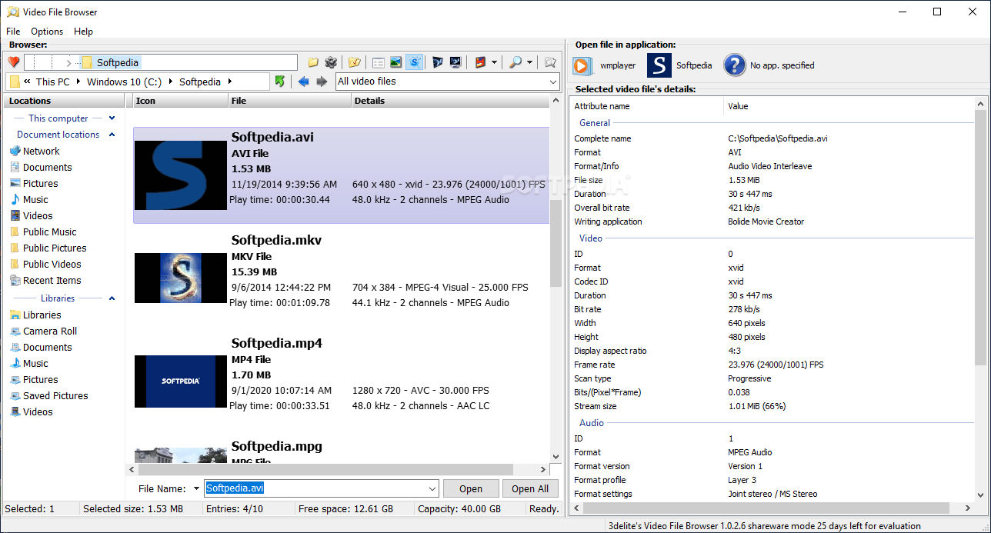Screen dimensions: 991x533
Task: Select the thumbnails view icon
Action: tap(395, 62)
